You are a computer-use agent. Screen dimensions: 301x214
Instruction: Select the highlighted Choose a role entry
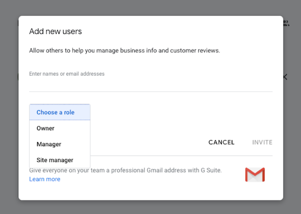click(x=60, y=112)
